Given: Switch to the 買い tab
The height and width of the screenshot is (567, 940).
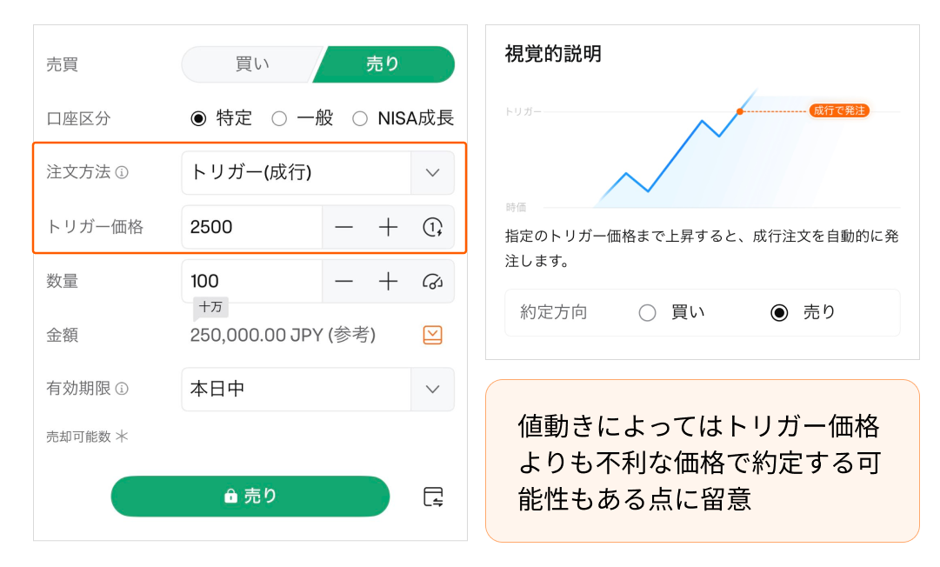Looking at the screenshot, I should click(x=252, y=64).
